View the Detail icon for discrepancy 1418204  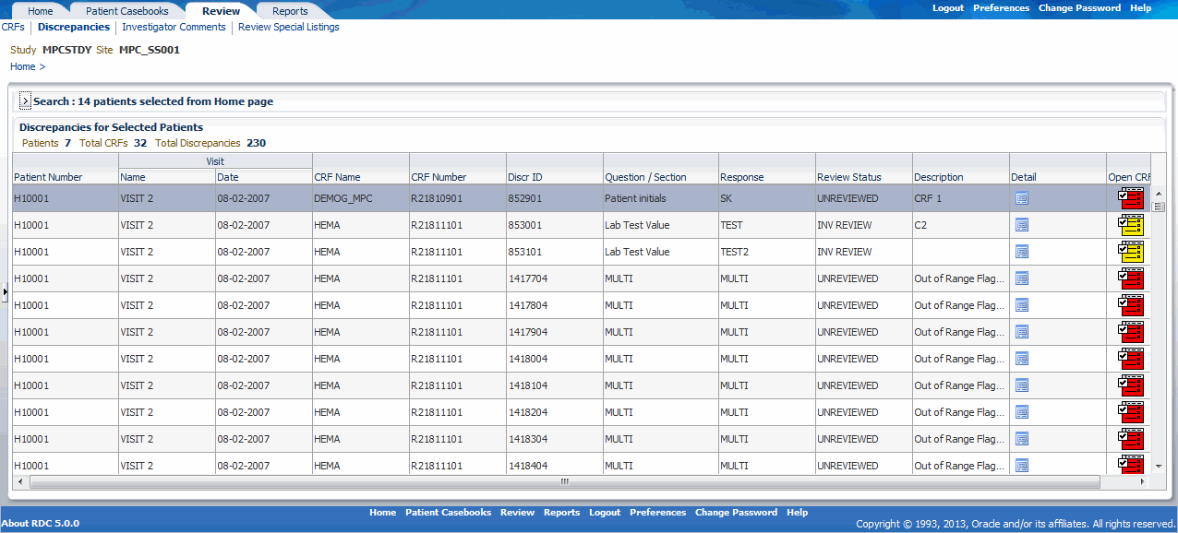coord(1021,411)
